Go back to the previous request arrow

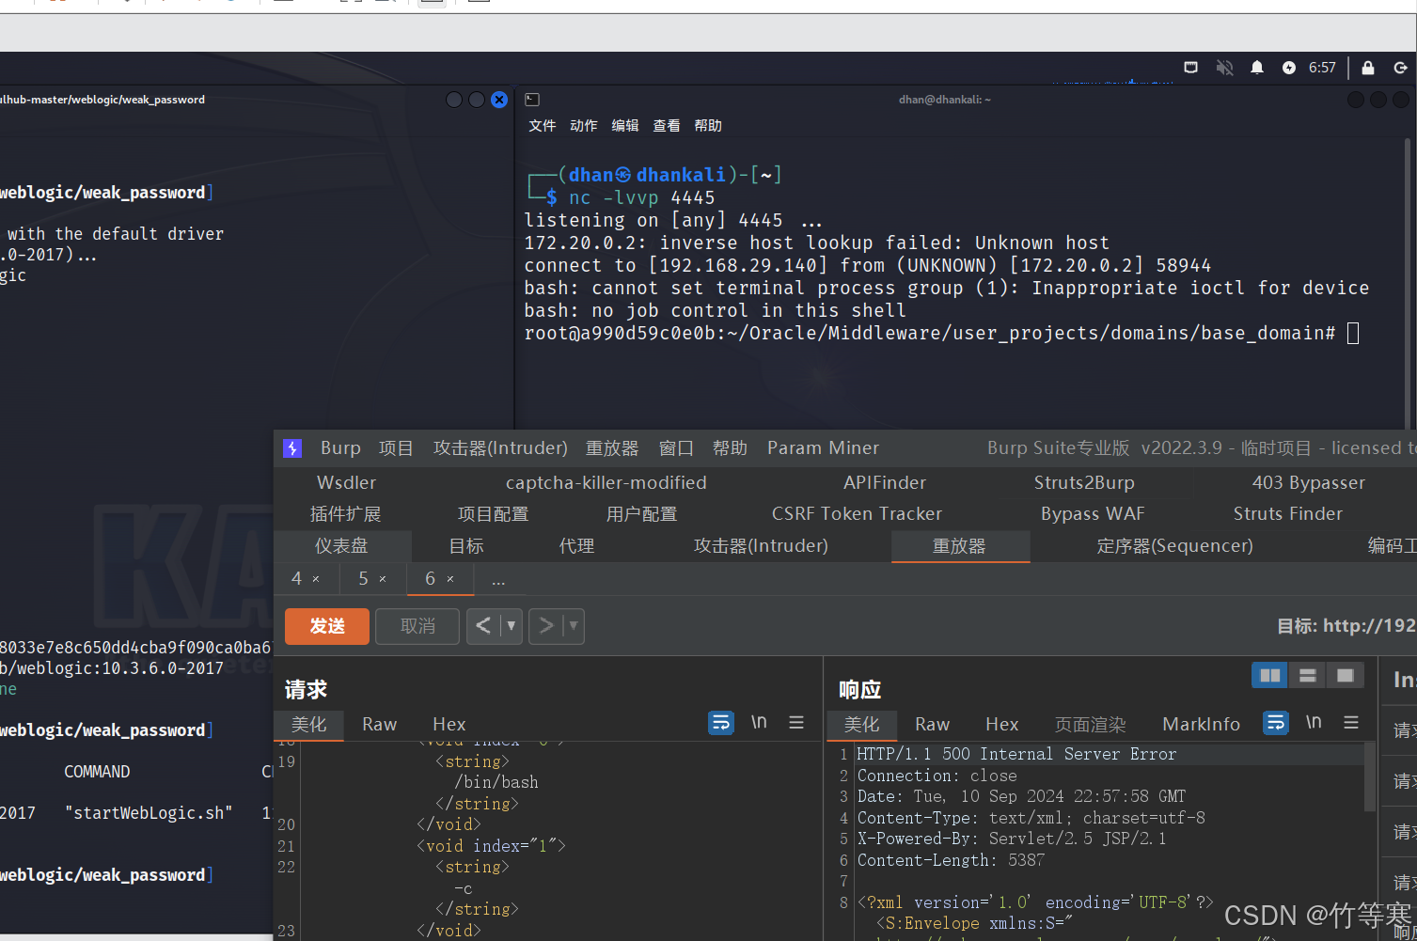(x=482, y=626)
